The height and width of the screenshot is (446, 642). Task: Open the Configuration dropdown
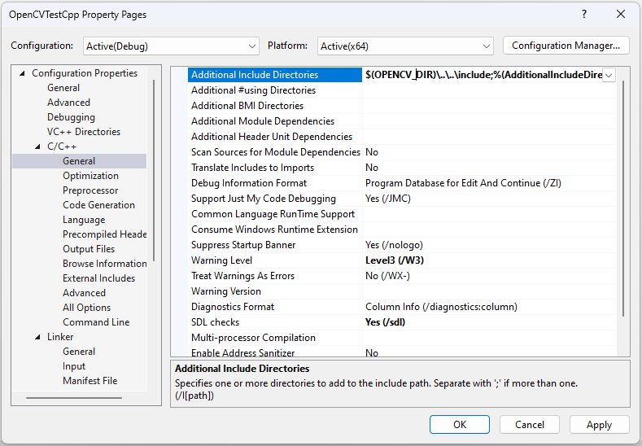(171, 46)
